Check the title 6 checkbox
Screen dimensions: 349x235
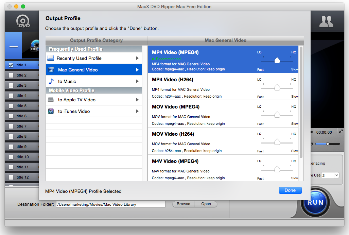11,116
